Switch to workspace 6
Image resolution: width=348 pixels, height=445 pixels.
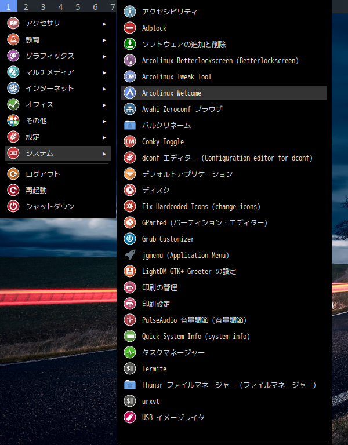(96, 6)
